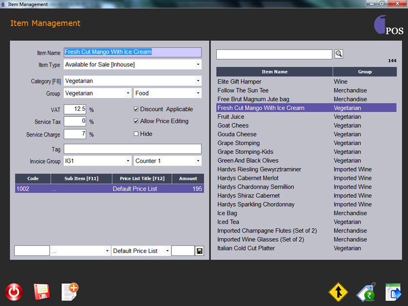Select Gouda Cheese in the item list
408x306 pixels.
point(237,134)
